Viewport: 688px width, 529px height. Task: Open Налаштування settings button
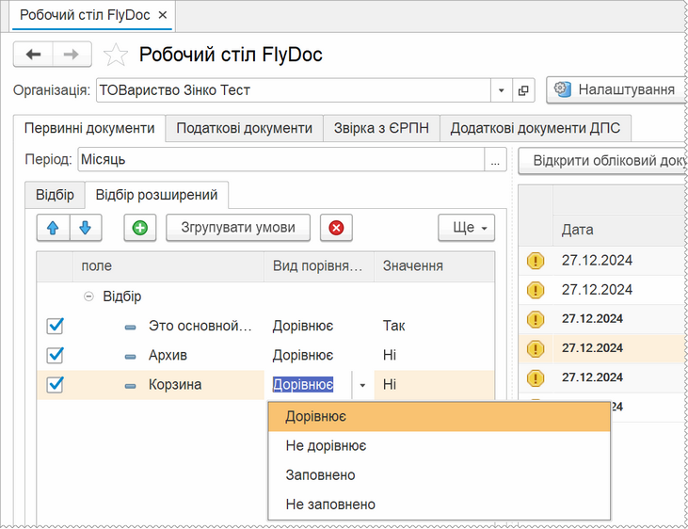616,90
